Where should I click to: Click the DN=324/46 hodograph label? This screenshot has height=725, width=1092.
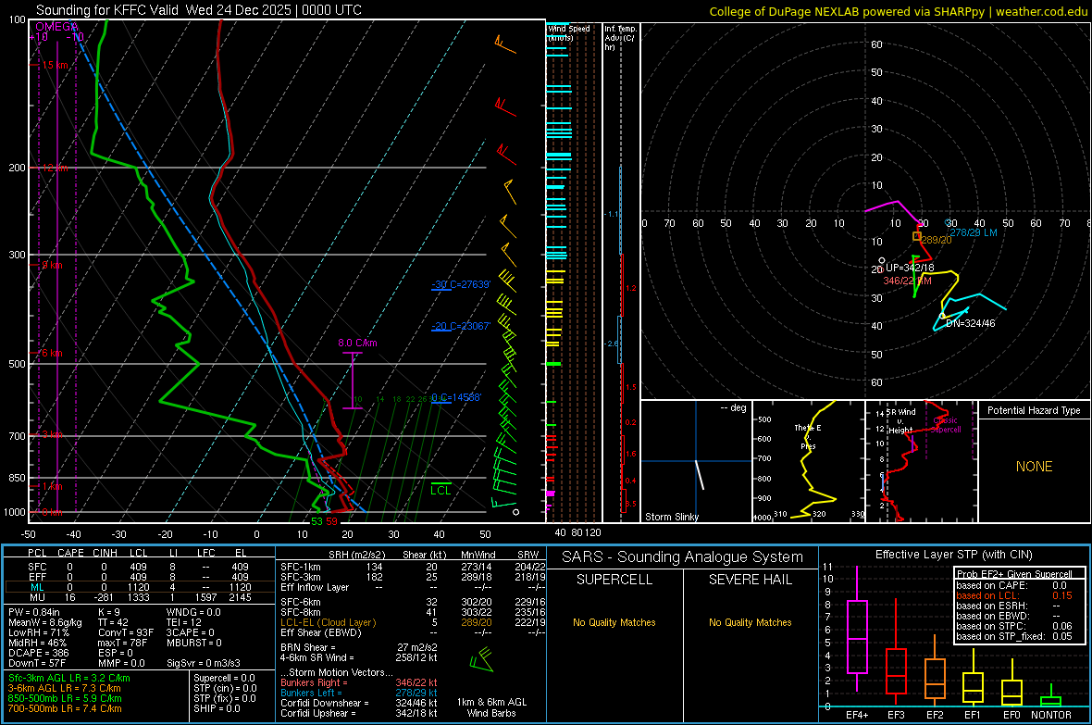point(970,323)
